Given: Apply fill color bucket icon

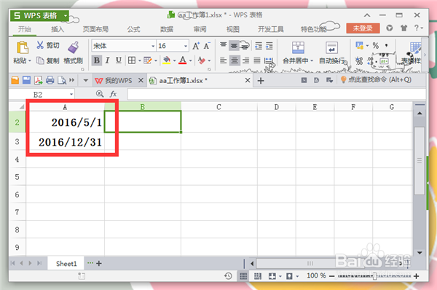Looking at the screenshot, I should [x=167, y=60].
